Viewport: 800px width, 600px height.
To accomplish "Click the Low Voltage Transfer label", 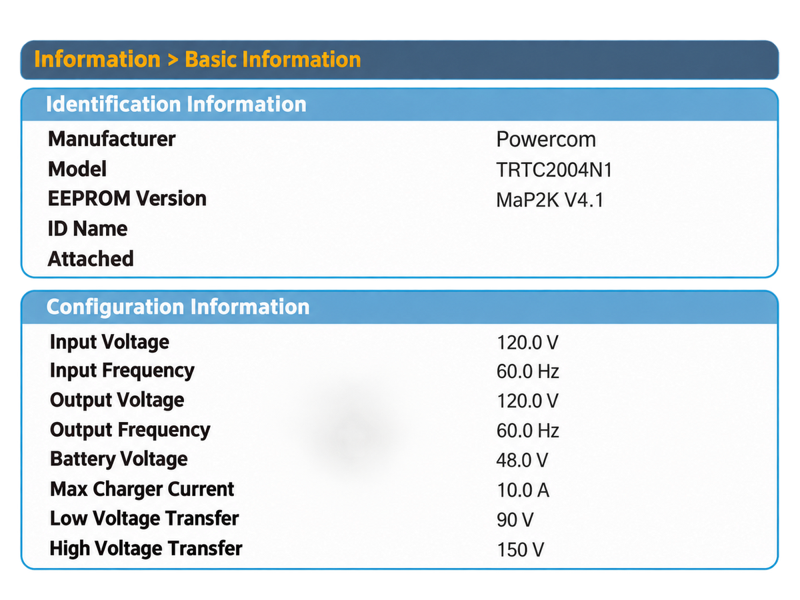I will (144, 519).
